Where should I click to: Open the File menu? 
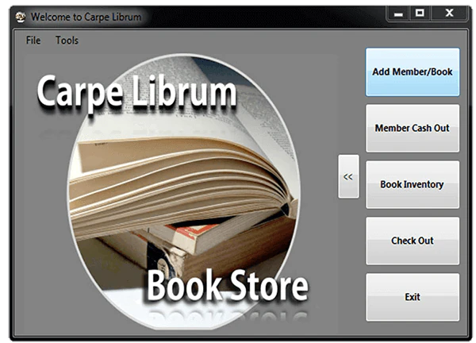point(33,40)
